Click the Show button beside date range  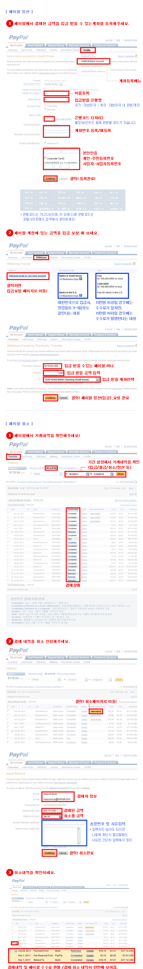[x=120, y=474]
